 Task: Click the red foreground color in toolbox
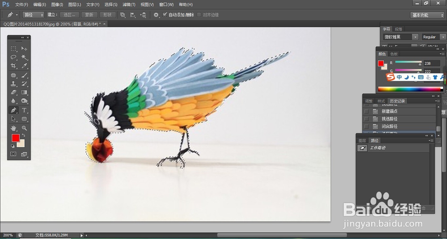coord(15,138)
